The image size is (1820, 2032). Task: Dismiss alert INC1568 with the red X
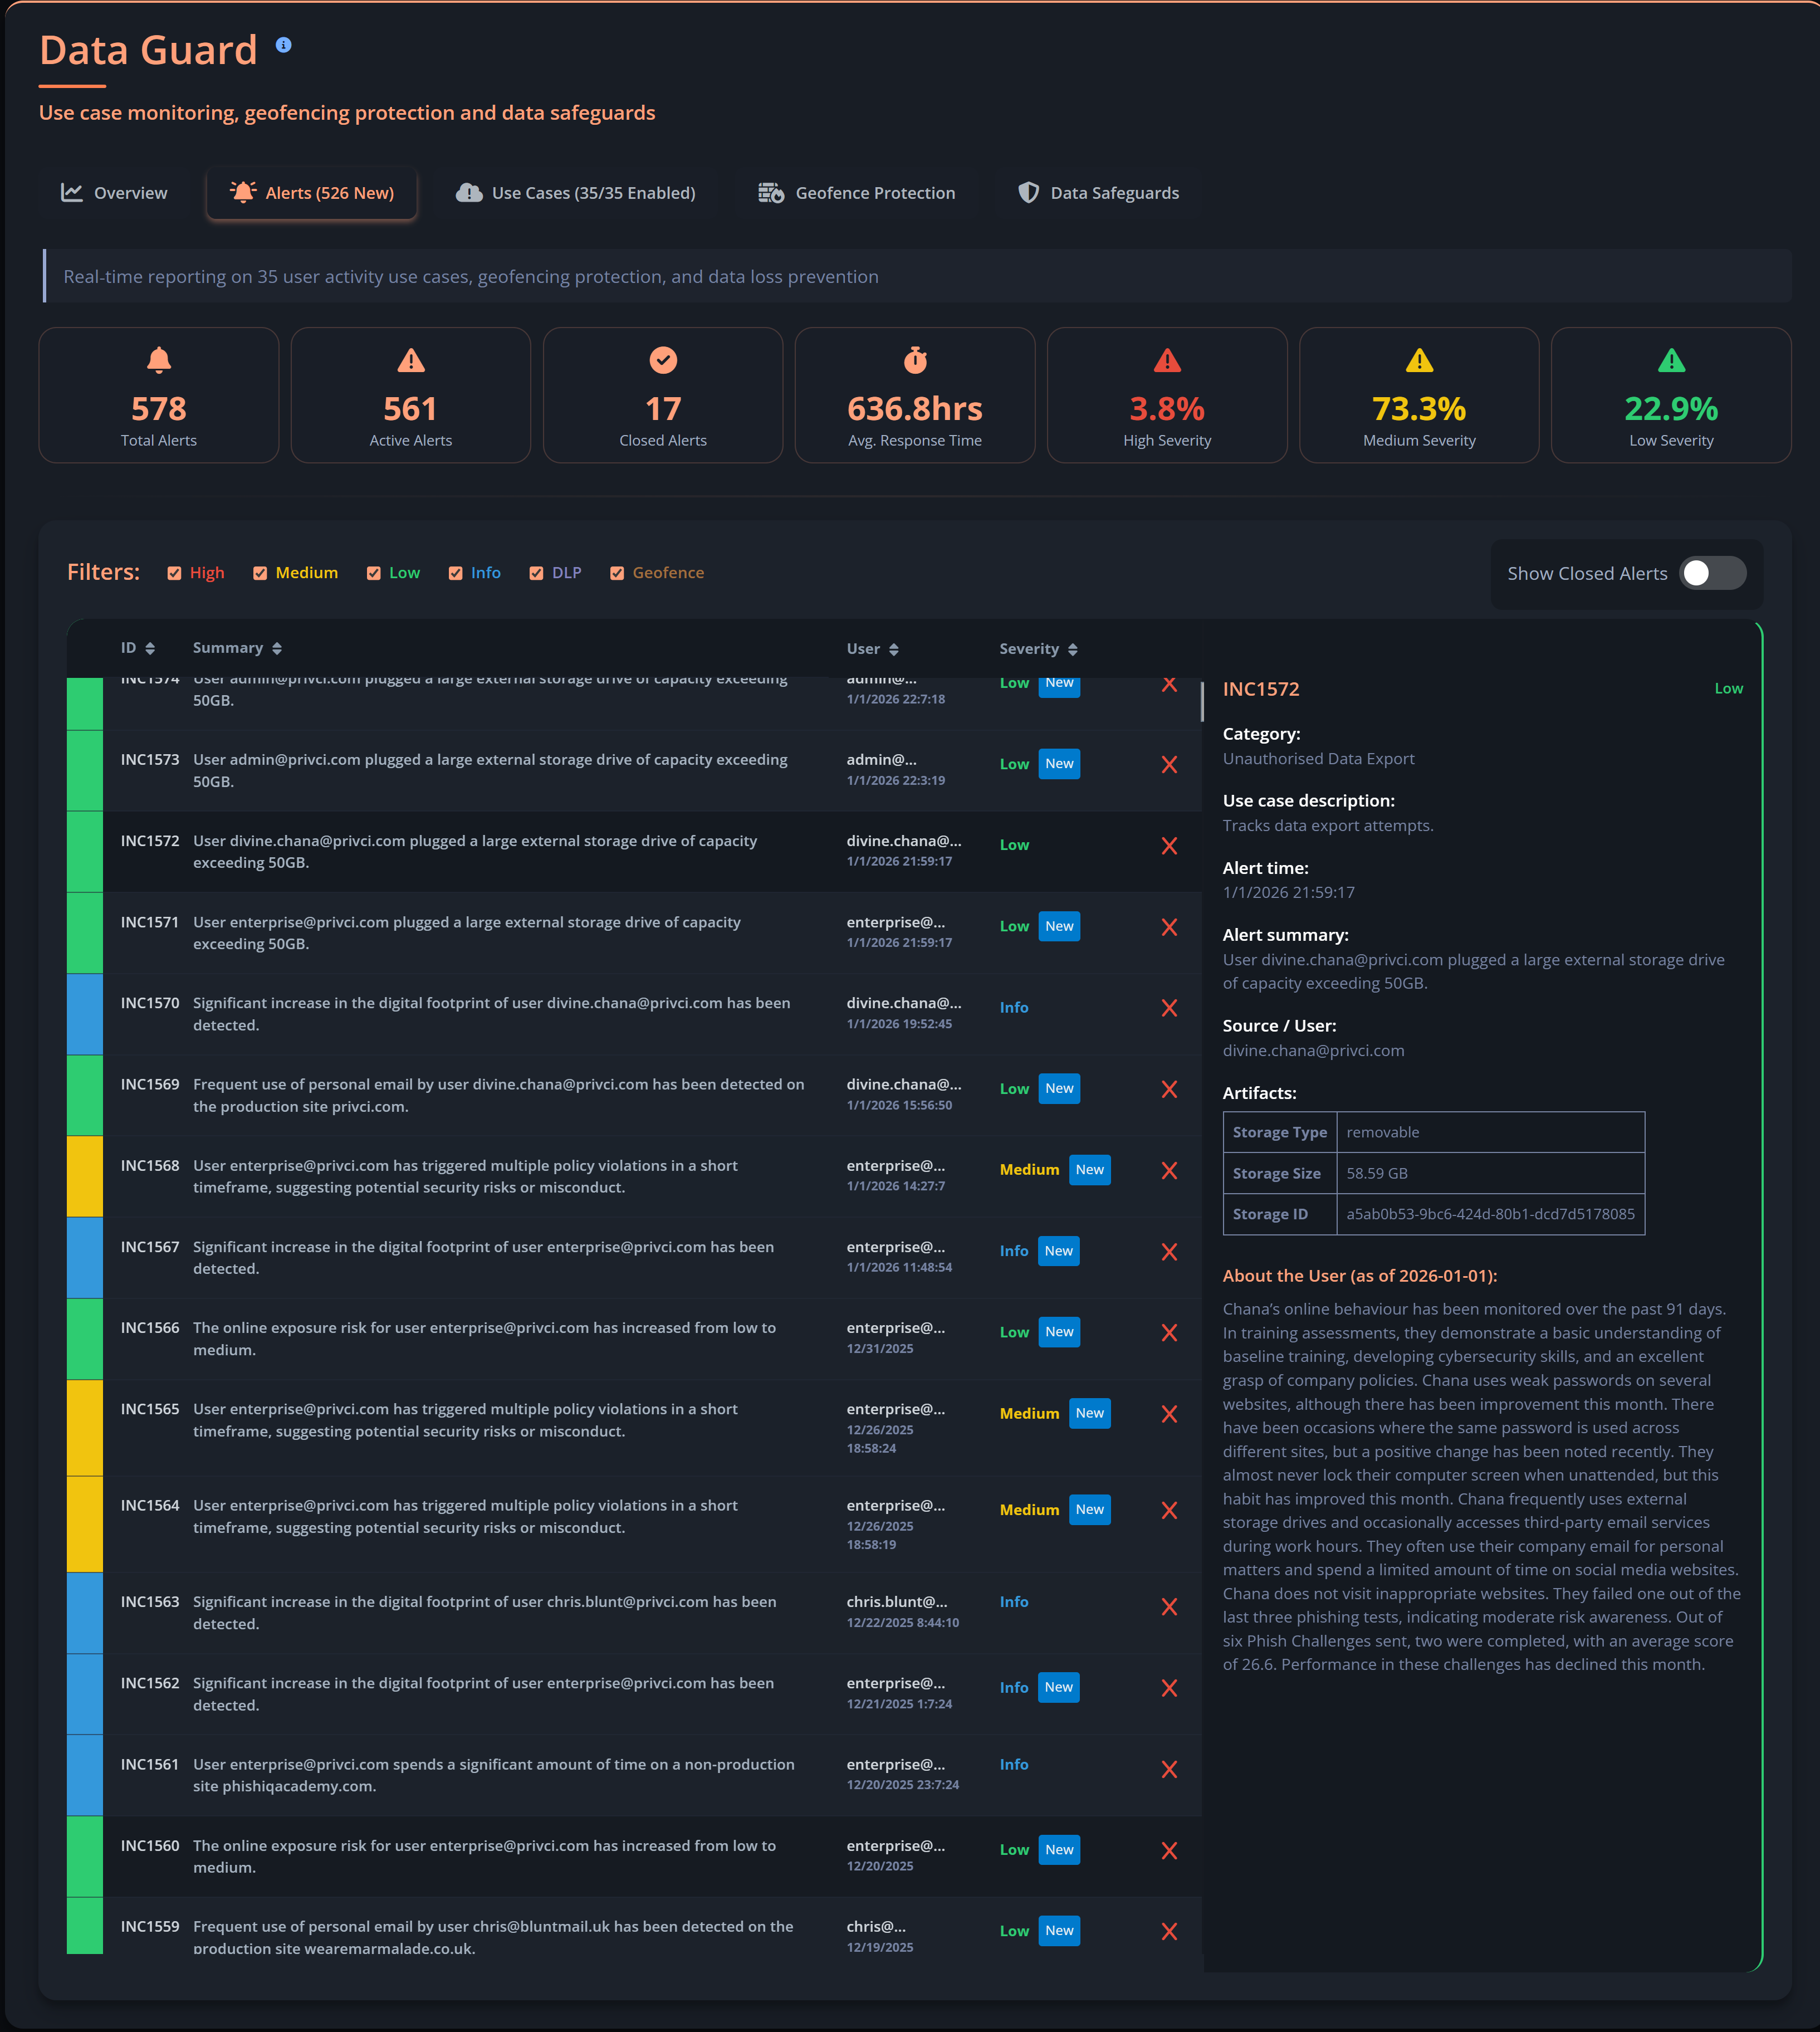coord(1169,1170)
